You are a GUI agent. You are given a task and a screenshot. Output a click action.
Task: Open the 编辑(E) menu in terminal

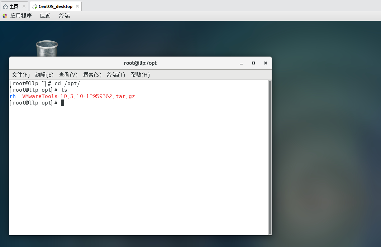pyautogui.click(x=44, y=75)
